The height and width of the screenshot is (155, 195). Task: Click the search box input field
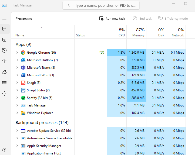coord(101,5)
